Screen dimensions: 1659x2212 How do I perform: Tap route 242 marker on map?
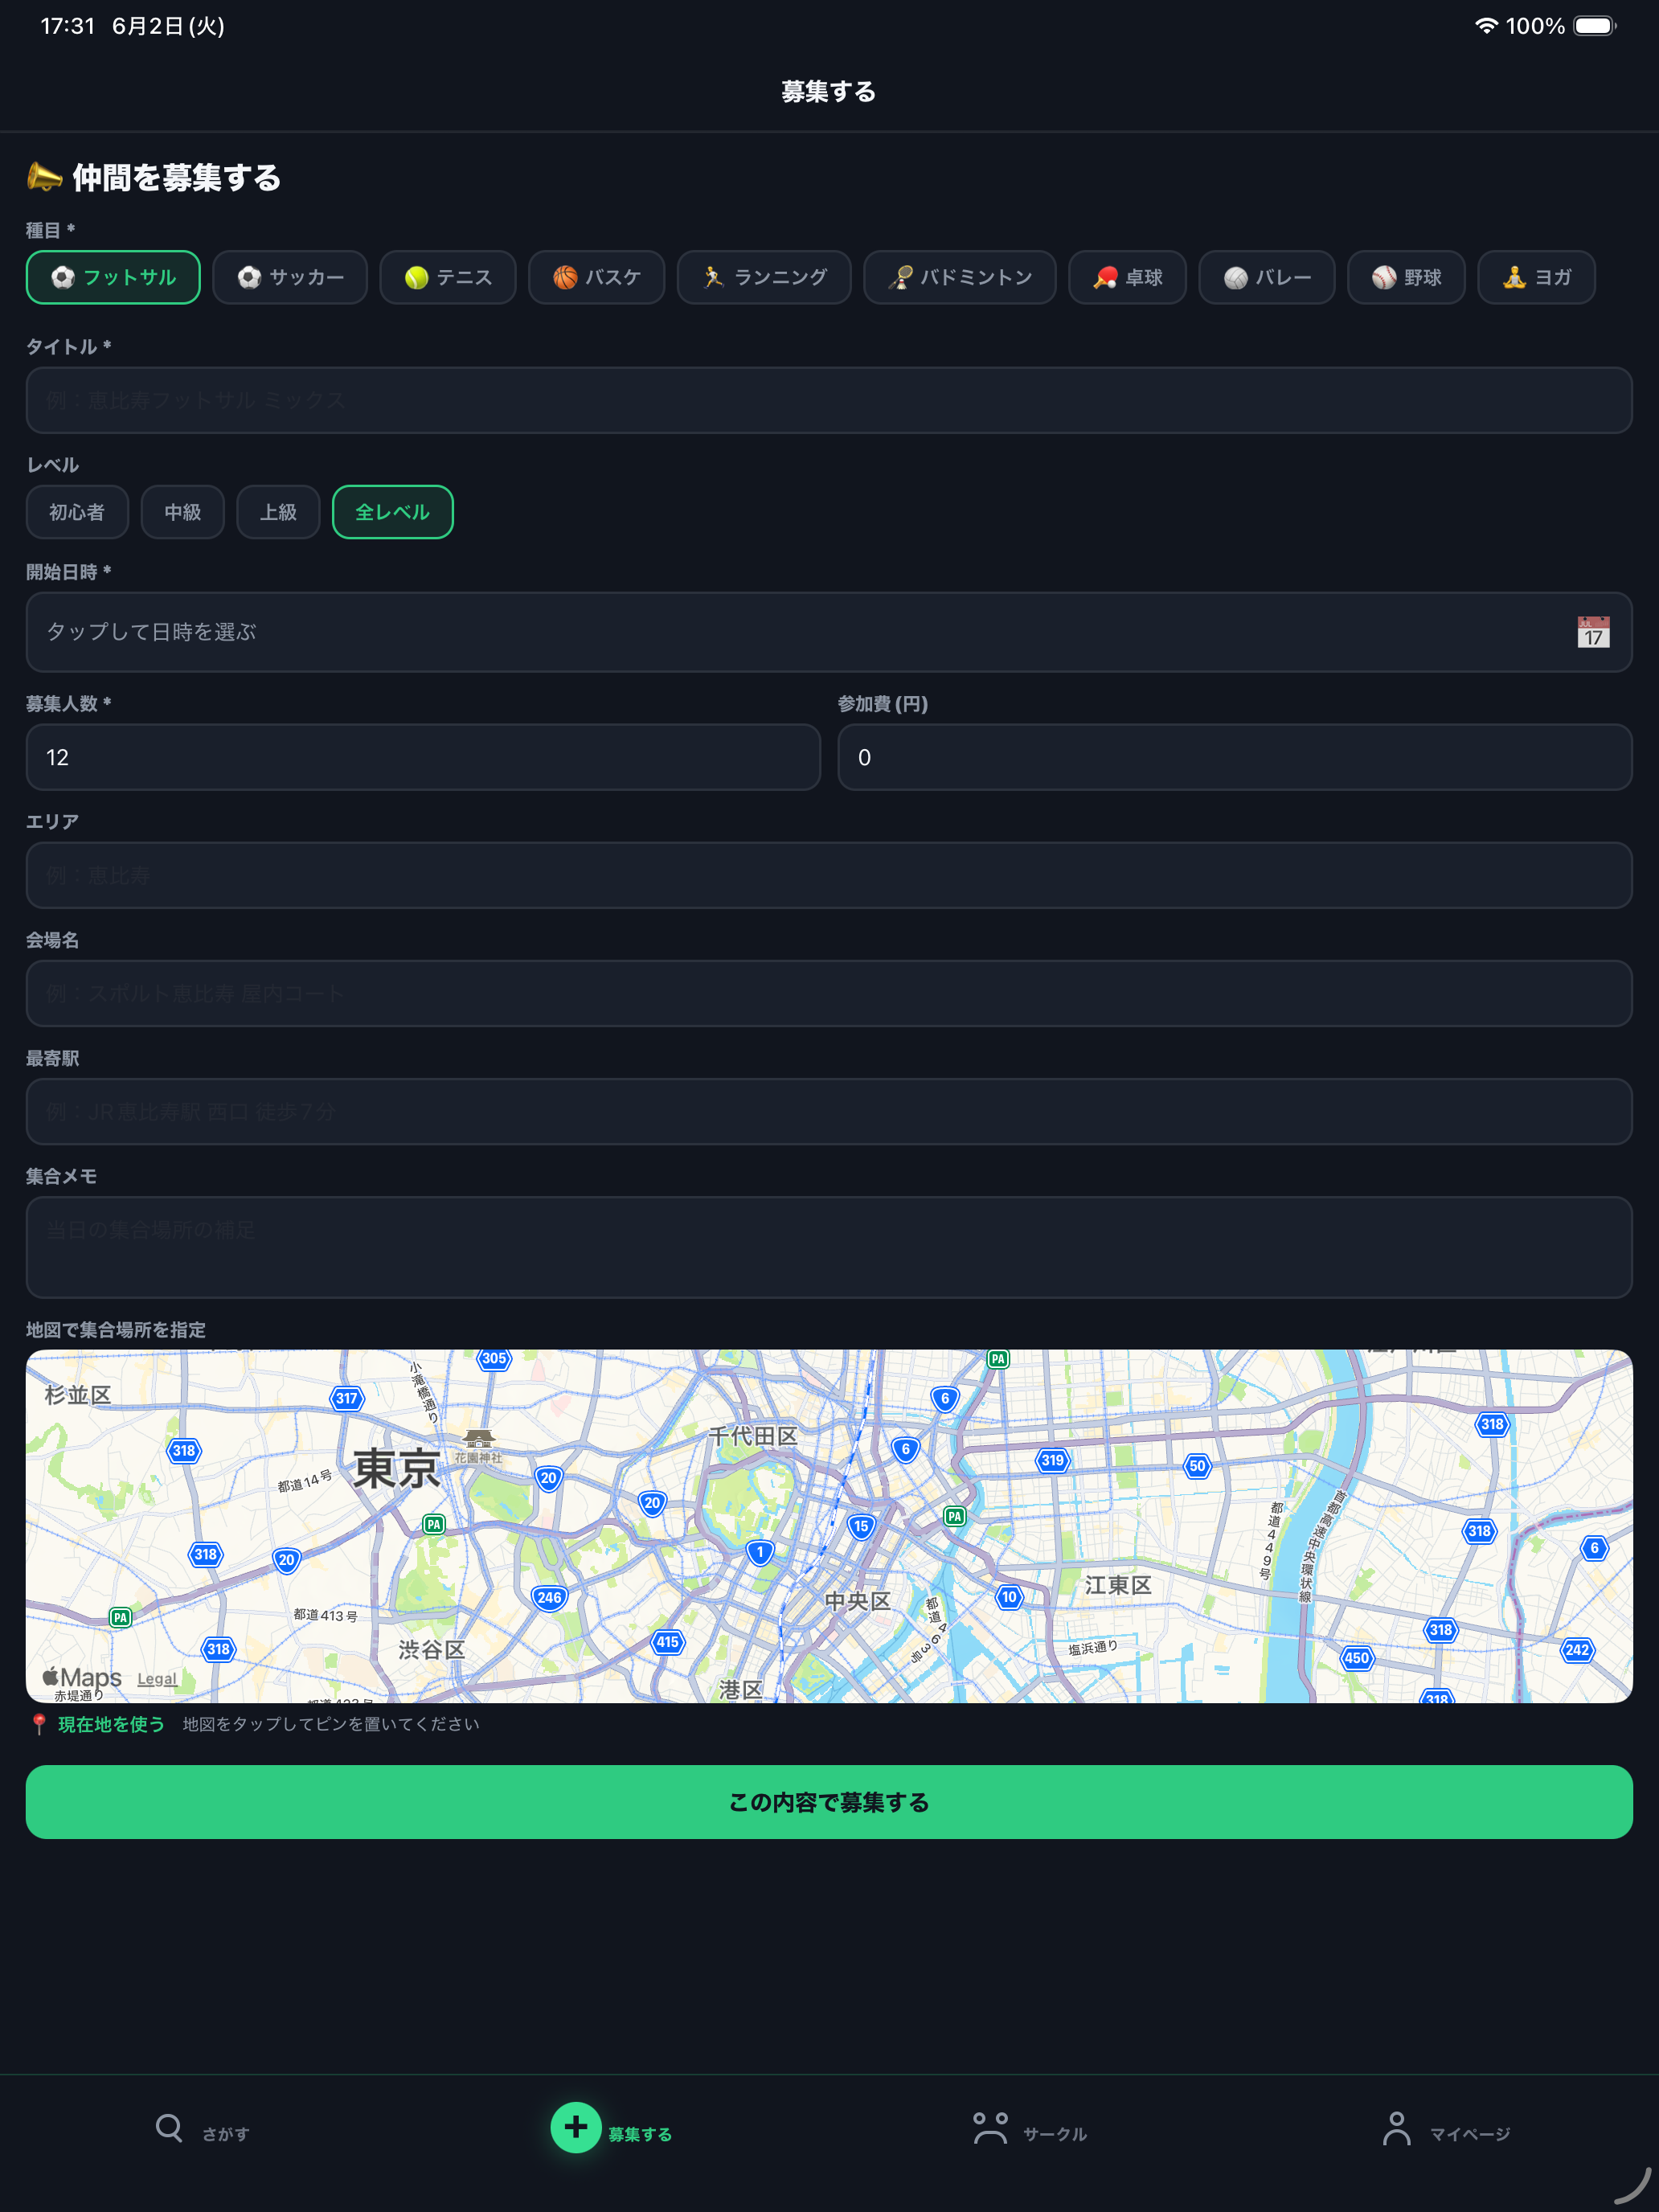click(x=1577, y=1649)
